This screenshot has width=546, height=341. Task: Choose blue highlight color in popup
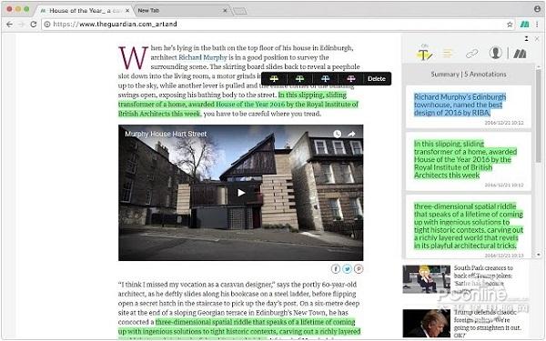[325, 79]
